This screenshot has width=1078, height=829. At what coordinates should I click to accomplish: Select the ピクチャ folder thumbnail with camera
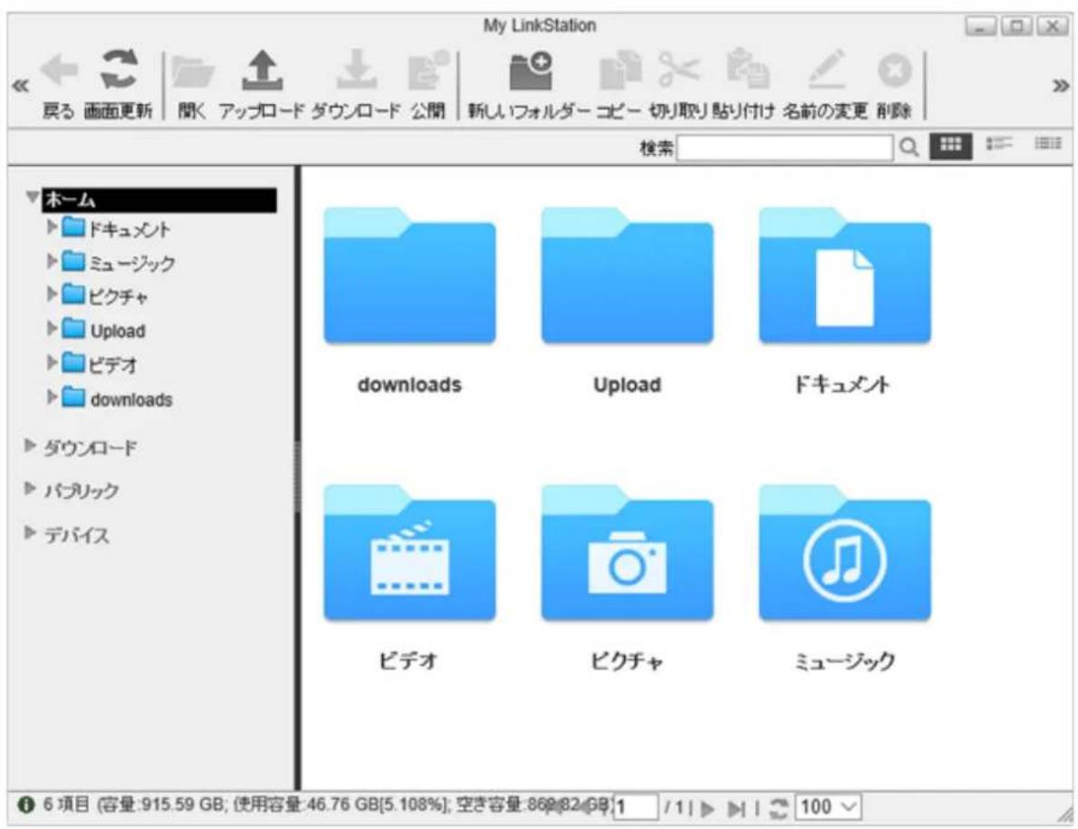click(627, 553)
